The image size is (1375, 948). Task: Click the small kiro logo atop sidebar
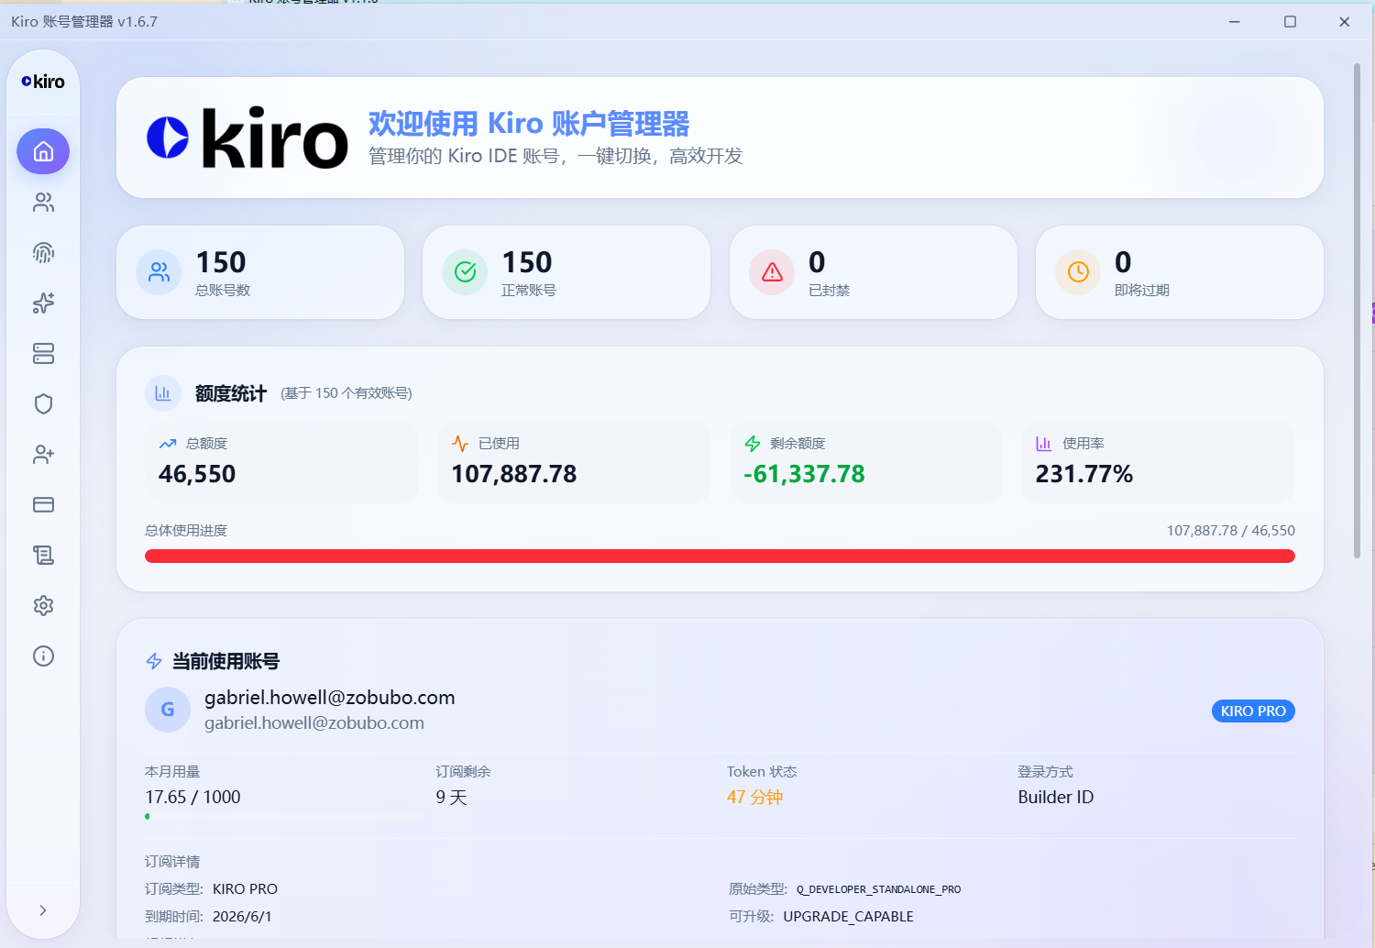(x=43, y=82)
